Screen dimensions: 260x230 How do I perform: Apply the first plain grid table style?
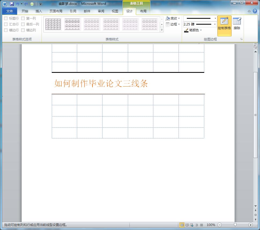(53, 24)
